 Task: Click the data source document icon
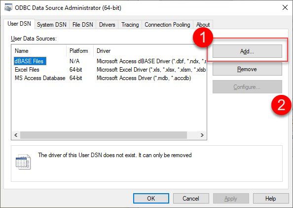(x=23, y=162)
